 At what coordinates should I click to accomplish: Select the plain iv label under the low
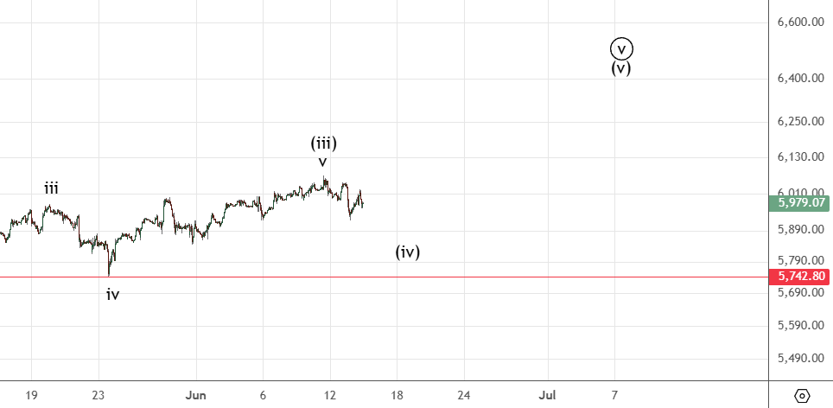pos(113,295)
